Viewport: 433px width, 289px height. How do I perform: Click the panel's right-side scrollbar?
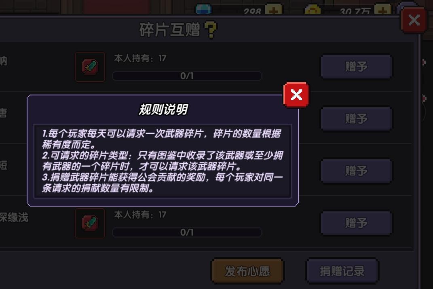click(x=419, y=160)
